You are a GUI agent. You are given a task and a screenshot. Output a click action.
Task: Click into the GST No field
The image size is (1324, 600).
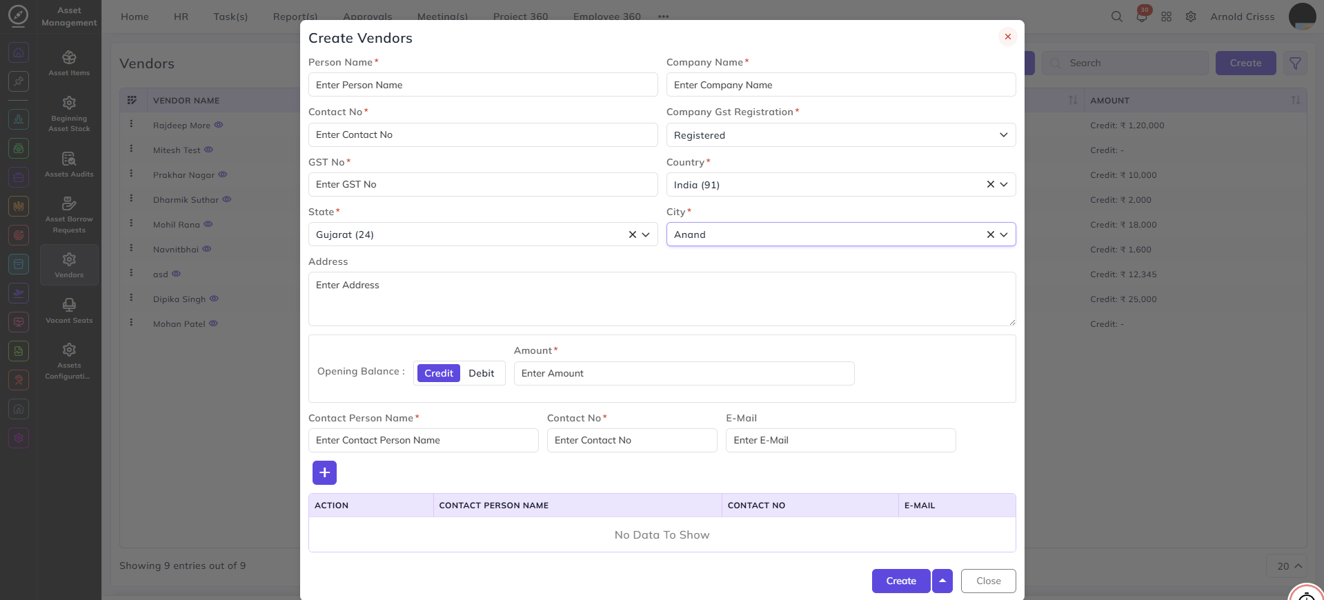[483, 184]
